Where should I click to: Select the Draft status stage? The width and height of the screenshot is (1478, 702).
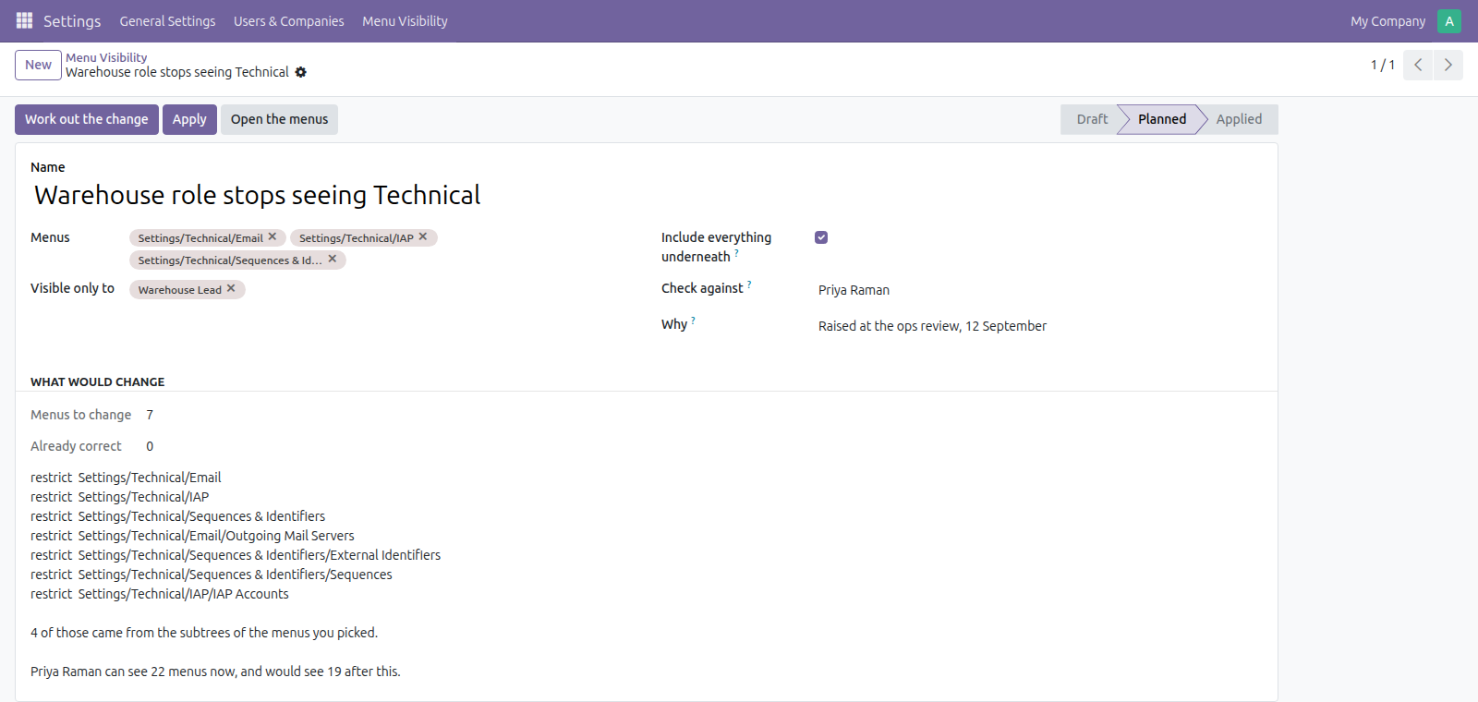pyautogui.click(x=1091, y=119)
